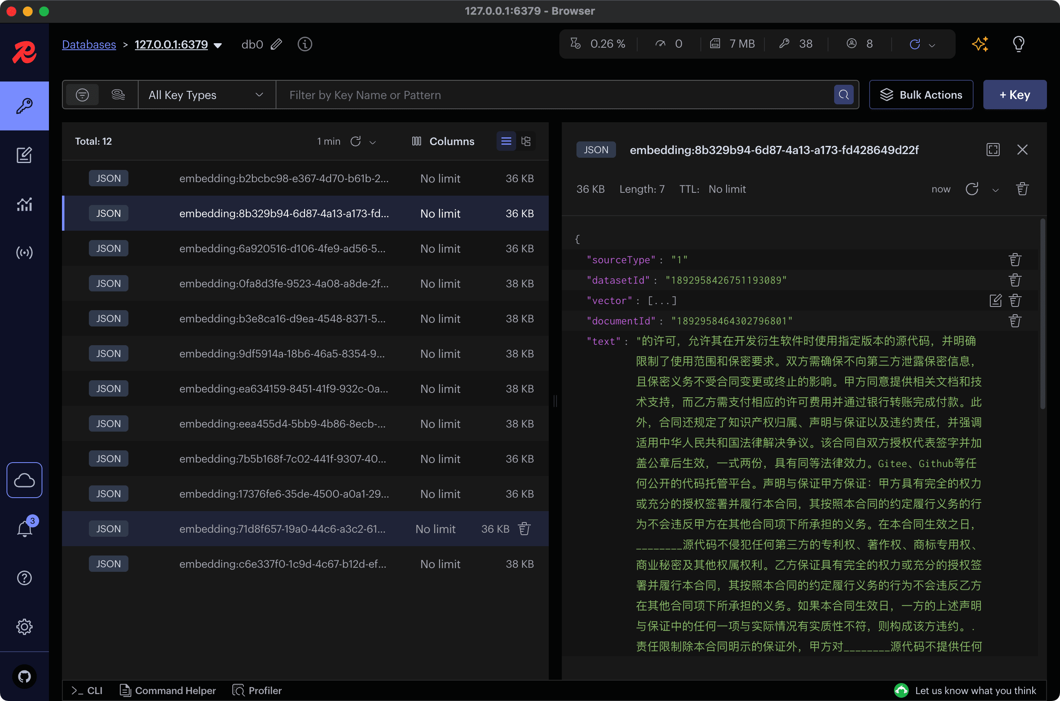
Task: Edit database alias pencil next to db0
Action: [276, 44]
